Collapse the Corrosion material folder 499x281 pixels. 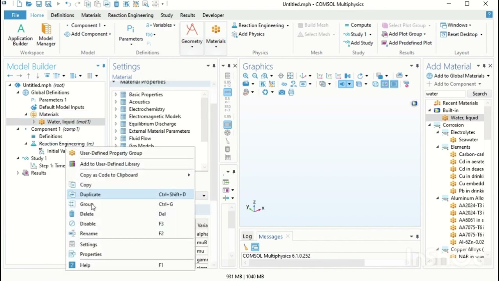tap(430, 125)
